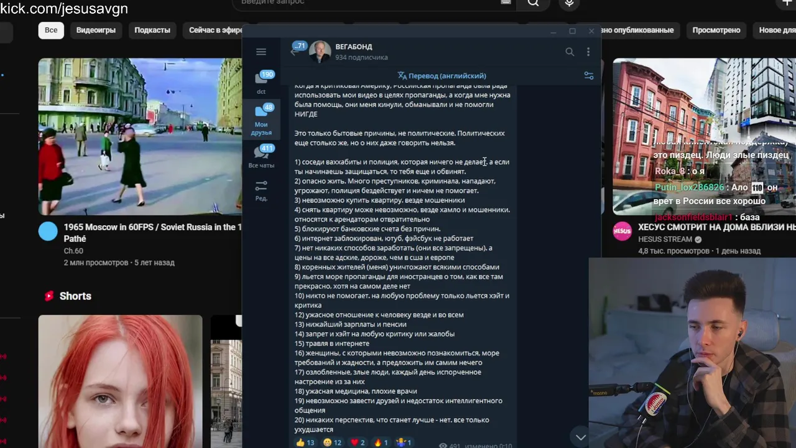796x448 pixels.
Task: Select the Просмотрено chip on YouTube
Action: (x=716, y=30)
